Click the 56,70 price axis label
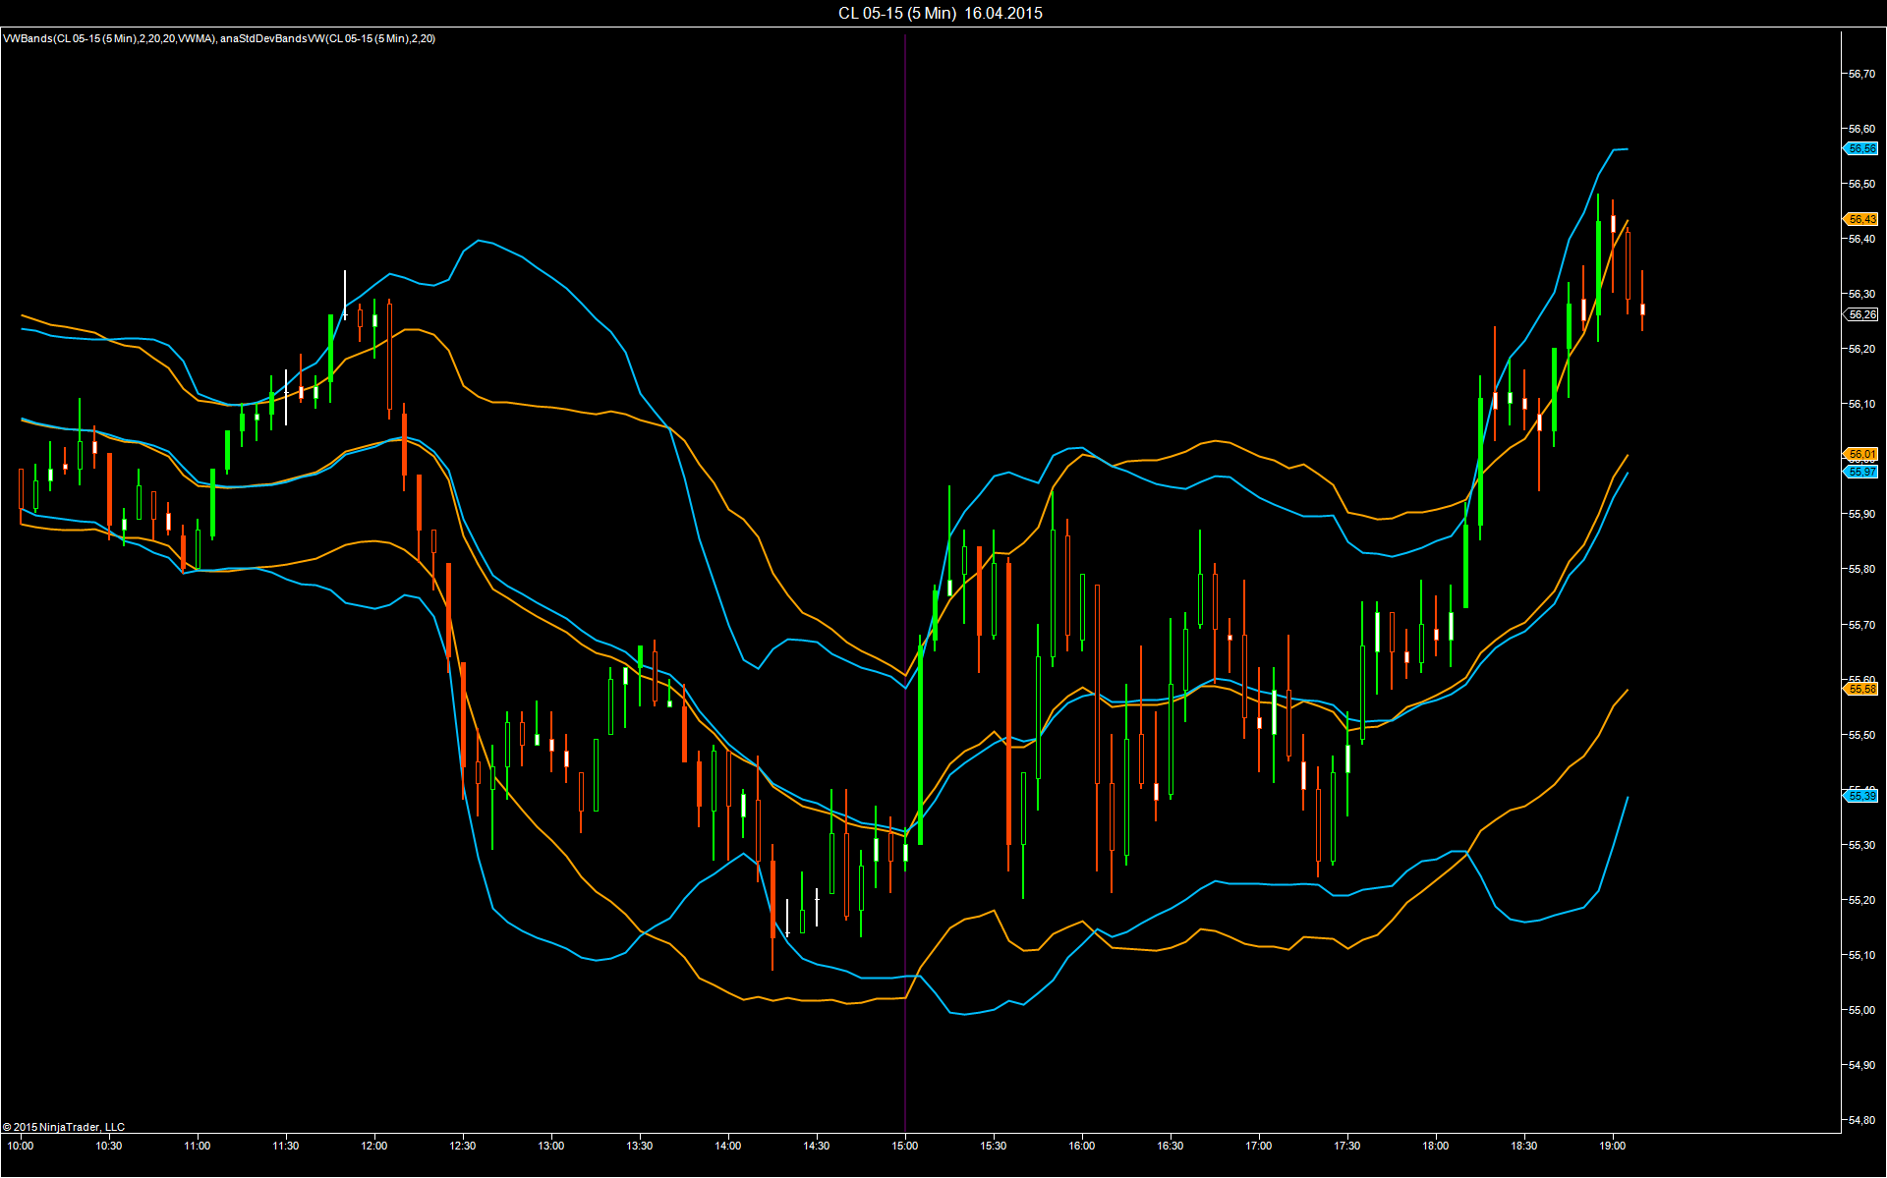This screenshot has height=1178, width=1887. [1861, 74]
